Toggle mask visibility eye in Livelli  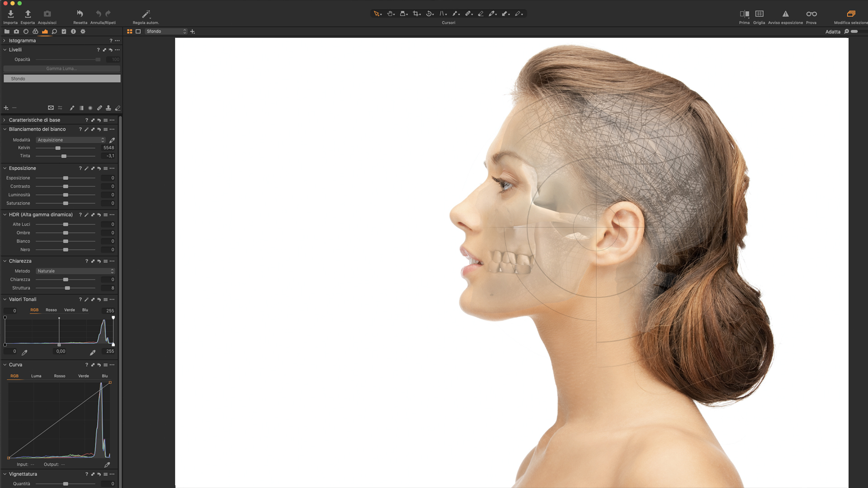[51, 108]
